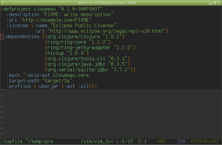Click the 'org.clojure/tools.cli' dependency

click(x=76, y=59)
